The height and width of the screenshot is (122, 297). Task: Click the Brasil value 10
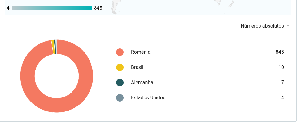(x=281, y=67)
